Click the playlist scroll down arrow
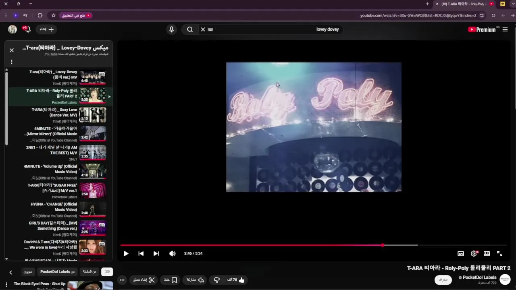 (x=6, y=259)
